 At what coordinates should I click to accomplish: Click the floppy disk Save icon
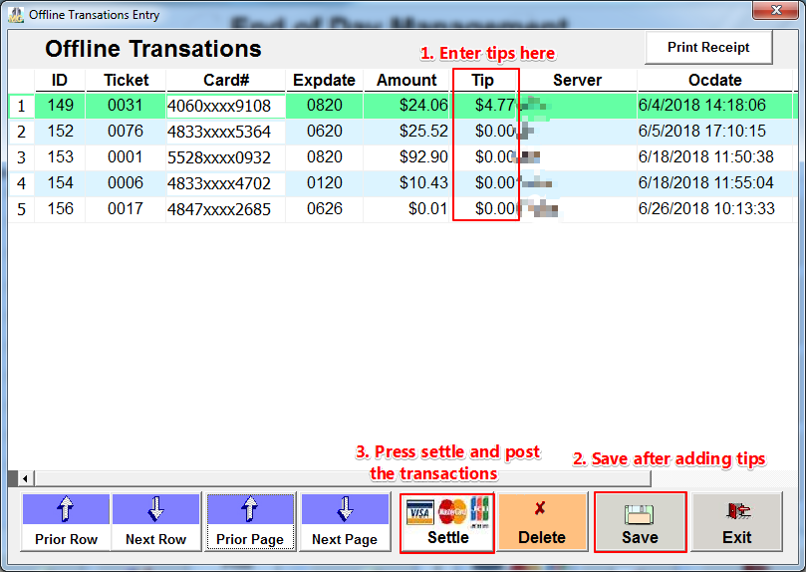coord(639,514)
